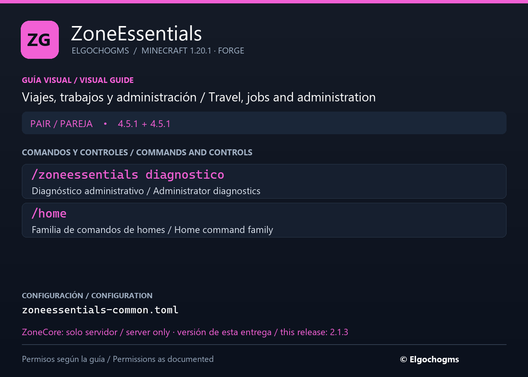528x377 pixels.
Task: Click the © Elgochogms copyright text
Action: (x=430, y=359)
